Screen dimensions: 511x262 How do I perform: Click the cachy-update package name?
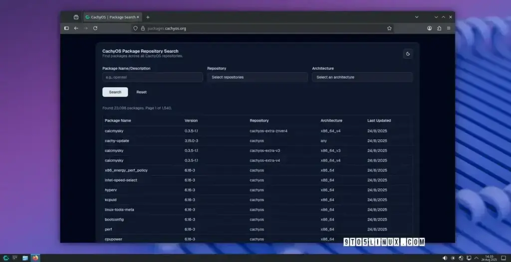click(117, 141)
